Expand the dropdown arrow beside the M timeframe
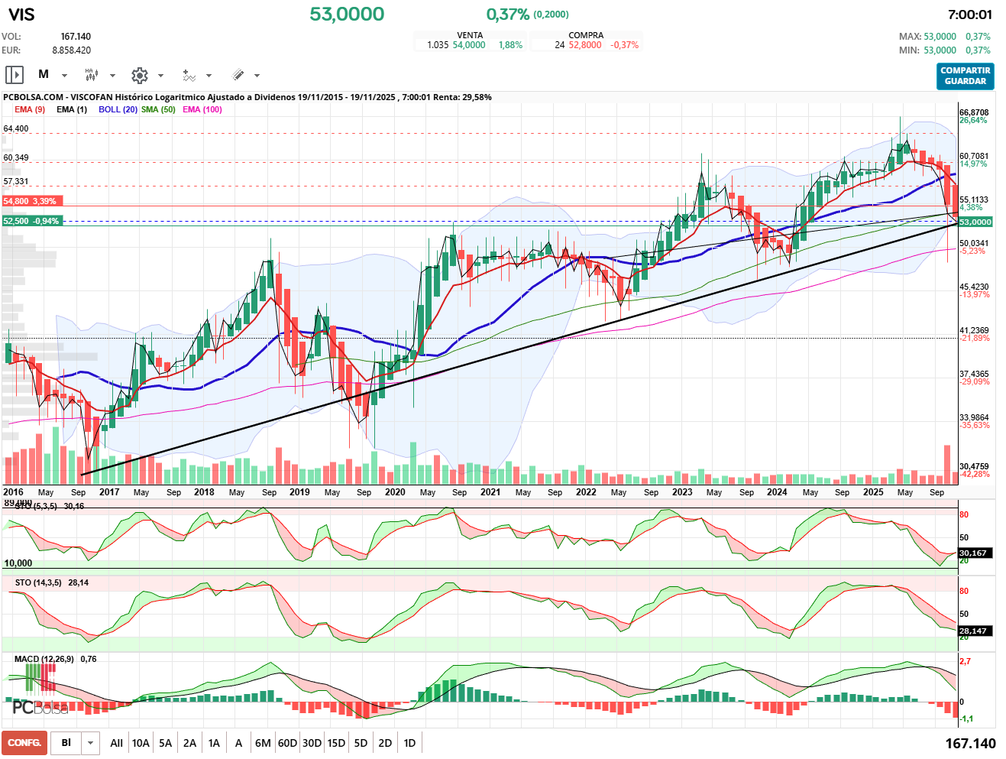The height and width of the screenshot is (759, 1006). 64,76
